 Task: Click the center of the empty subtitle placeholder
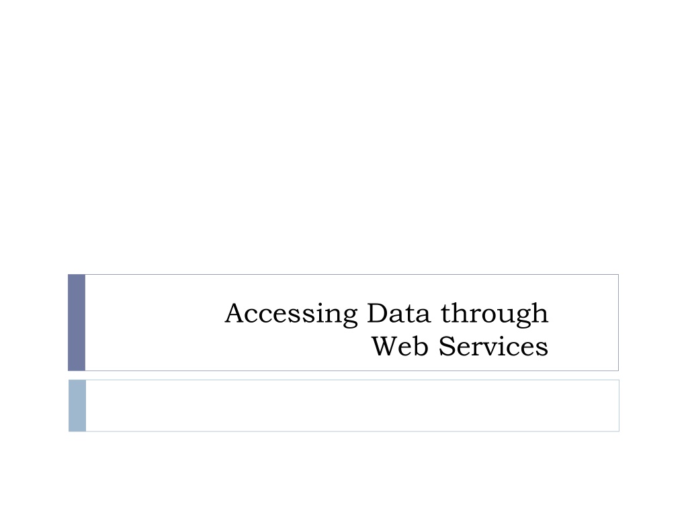[x=352, y=405]
